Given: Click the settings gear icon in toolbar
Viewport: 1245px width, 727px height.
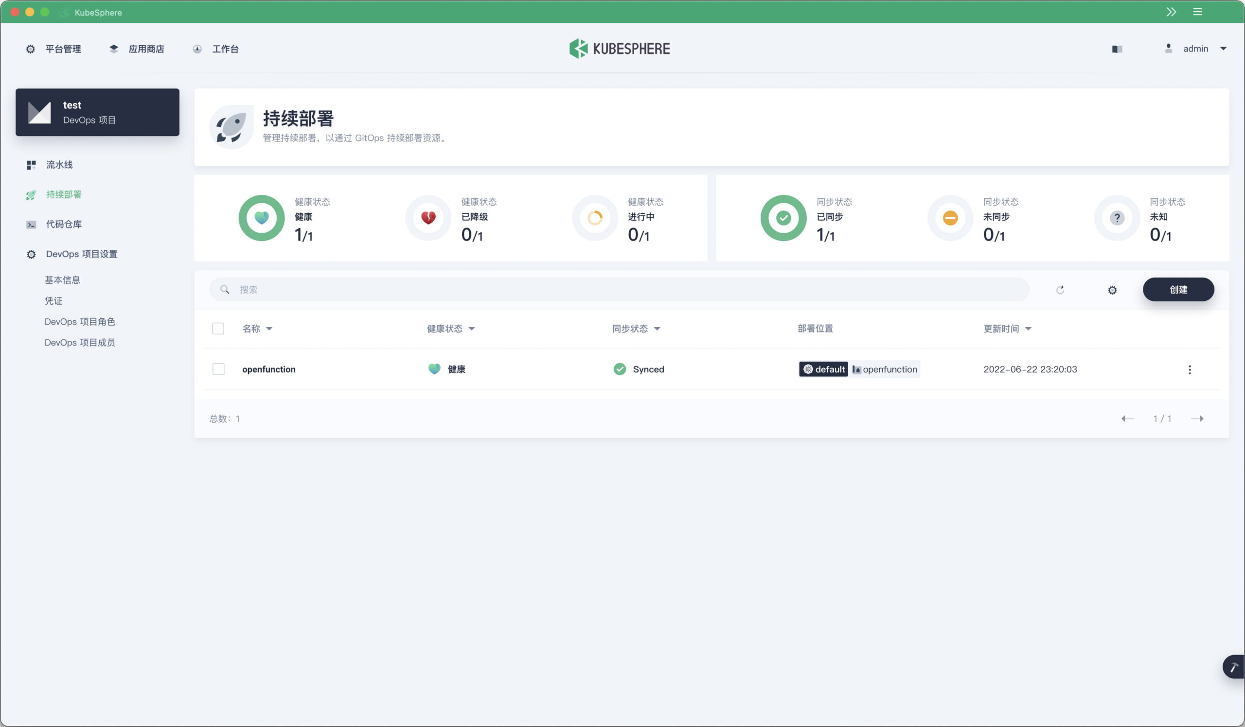Looking at the screenshot, I should click(x=1112, y=289).
